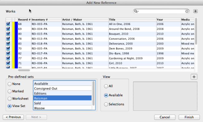Uncheck the checkbox for record 68
The image size is (203, 122).
pyautogui.click(x=8, y=24)
